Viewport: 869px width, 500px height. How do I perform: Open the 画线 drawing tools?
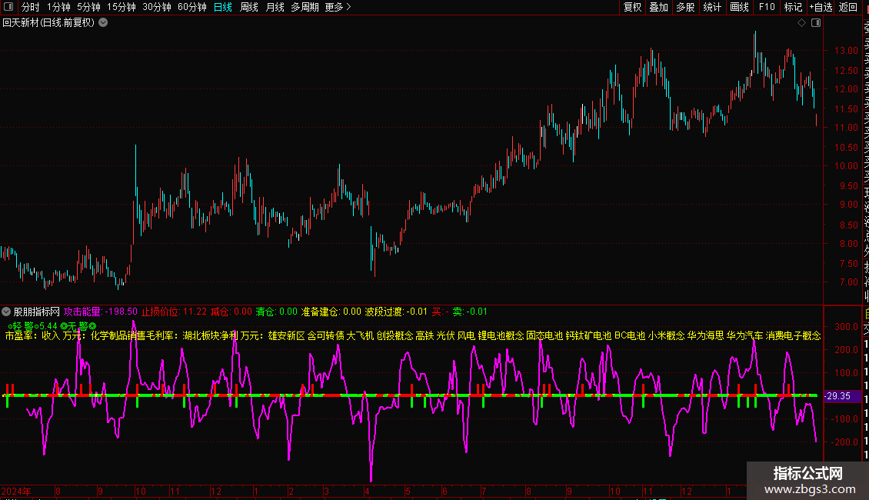click(739, 7)
